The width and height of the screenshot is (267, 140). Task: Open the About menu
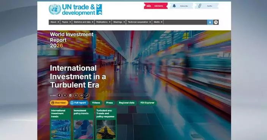(x=53, y=22)
